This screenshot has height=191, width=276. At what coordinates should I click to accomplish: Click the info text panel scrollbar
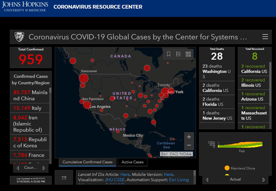coord(195,173)
